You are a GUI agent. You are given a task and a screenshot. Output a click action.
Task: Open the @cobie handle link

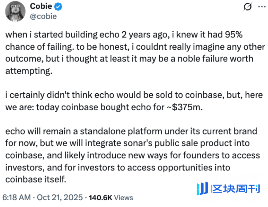(x=43, y=16)
